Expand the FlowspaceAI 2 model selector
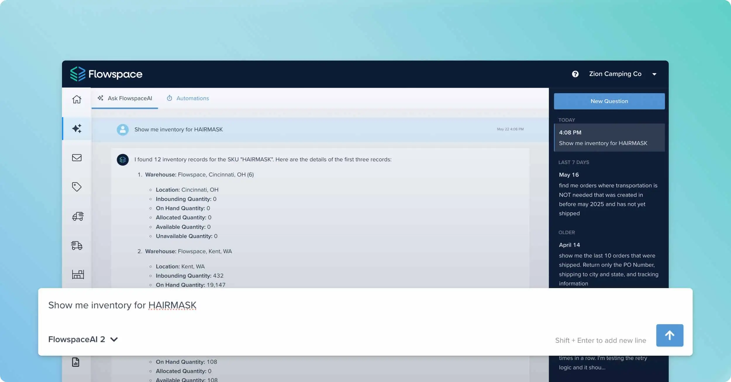This screenshot has width=731, height=382. tap(83, 339)
